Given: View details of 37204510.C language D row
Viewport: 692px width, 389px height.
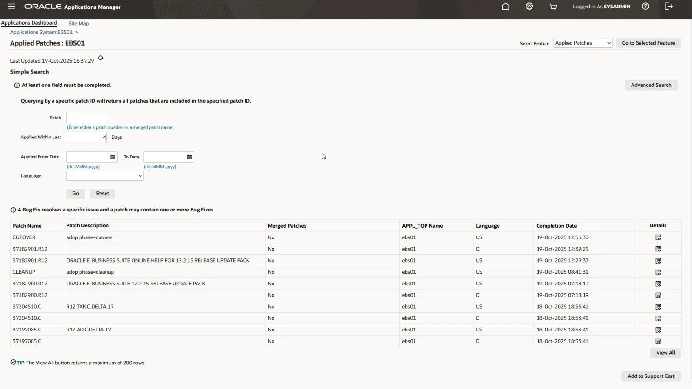Looking at the screenshot, I should pyautogui.click(x=658, y=318).
